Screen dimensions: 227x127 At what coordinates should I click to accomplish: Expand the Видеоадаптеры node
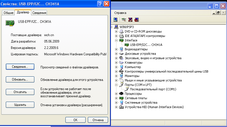click(116, 49)
